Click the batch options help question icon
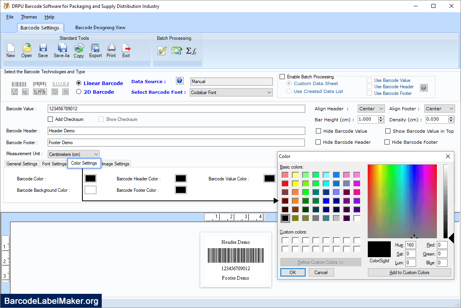The height and width of the screenshot is (308, 461). point(424,87)
